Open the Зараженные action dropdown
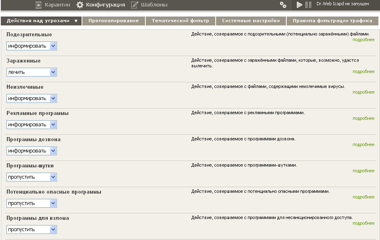This screenshot has width=380, height=240. click(32, 72)
